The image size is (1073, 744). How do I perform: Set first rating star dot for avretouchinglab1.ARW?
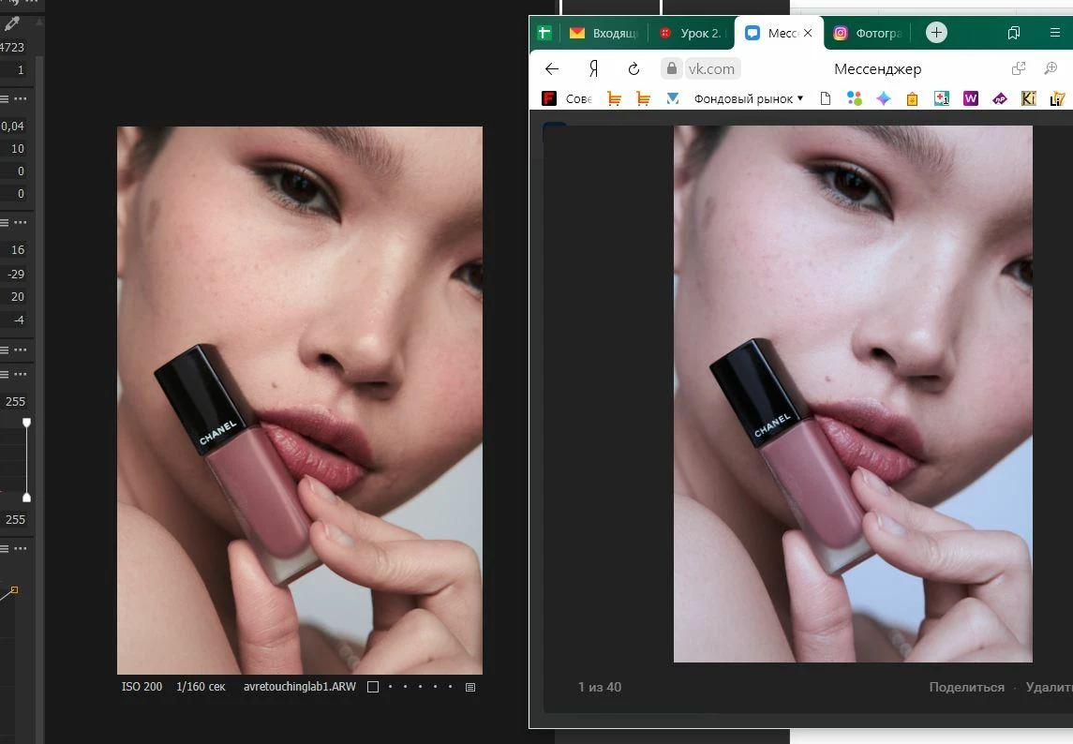[x=390, y=687]
